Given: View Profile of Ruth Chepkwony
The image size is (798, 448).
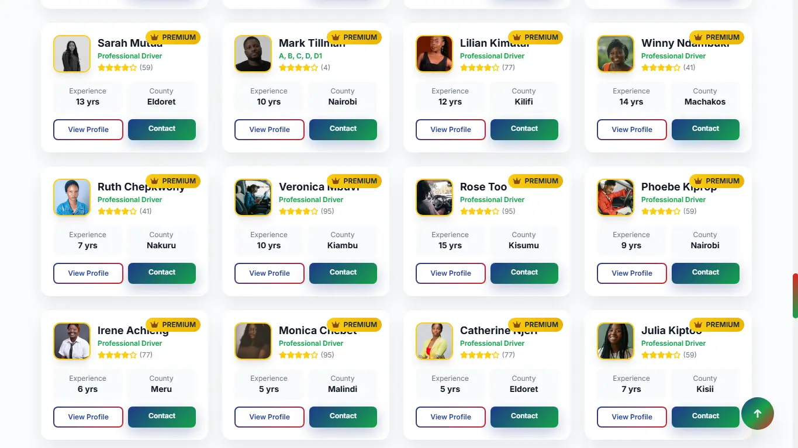Looking at the screenshot, I should point(88,273).
